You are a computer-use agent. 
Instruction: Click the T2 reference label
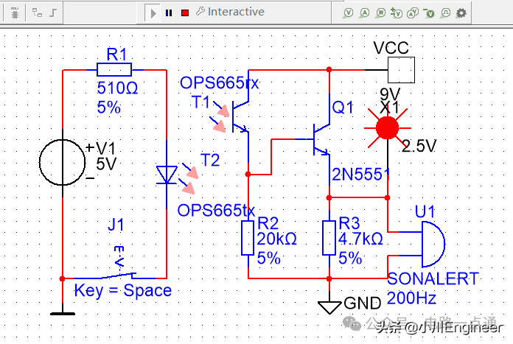210,161
